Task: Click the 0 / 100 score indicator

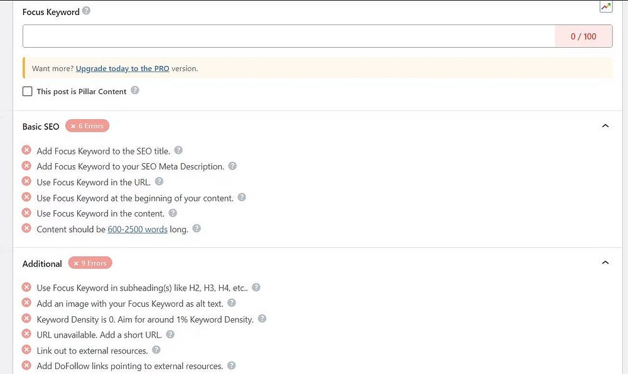Action: 583,36
